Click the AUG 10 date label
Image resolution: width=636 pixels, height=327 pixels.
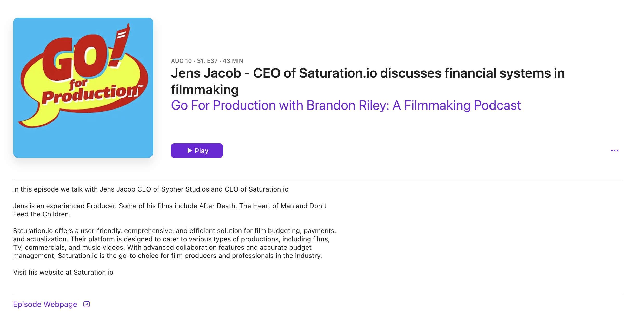tap(181, 61)
